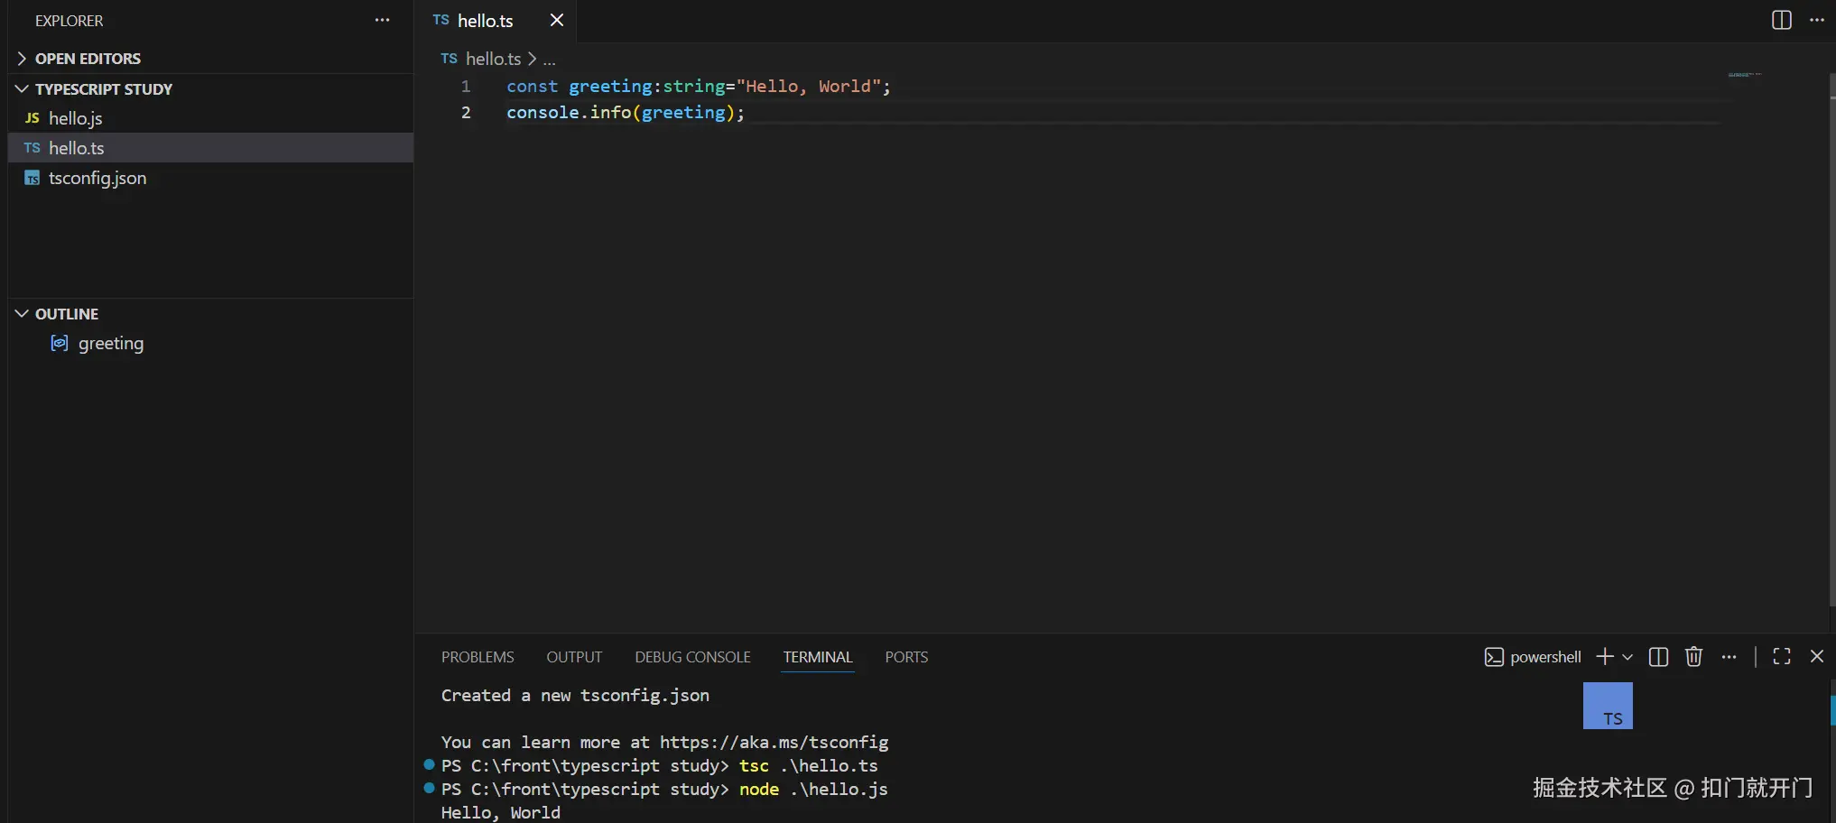Click the "Hello, World" terminal output line

click(501, 813)
